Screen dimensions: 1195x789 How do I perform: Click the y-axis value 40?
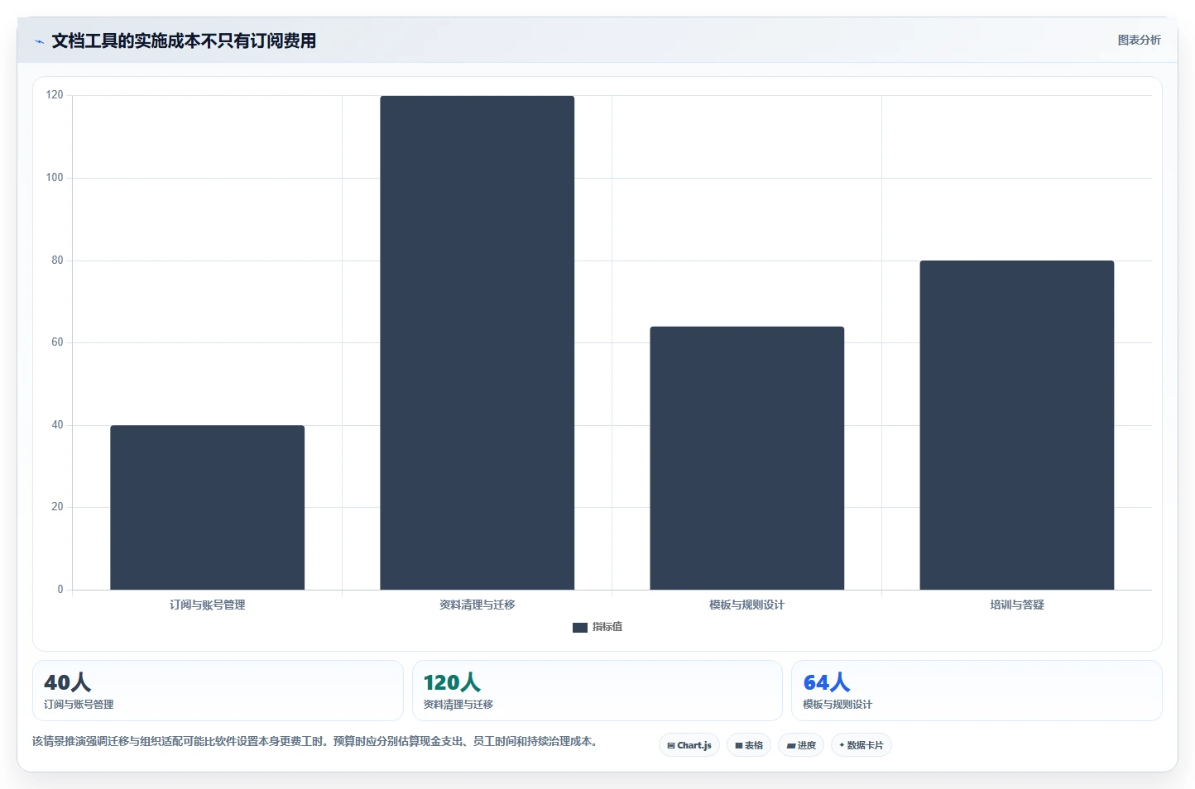tap(57, 425)
